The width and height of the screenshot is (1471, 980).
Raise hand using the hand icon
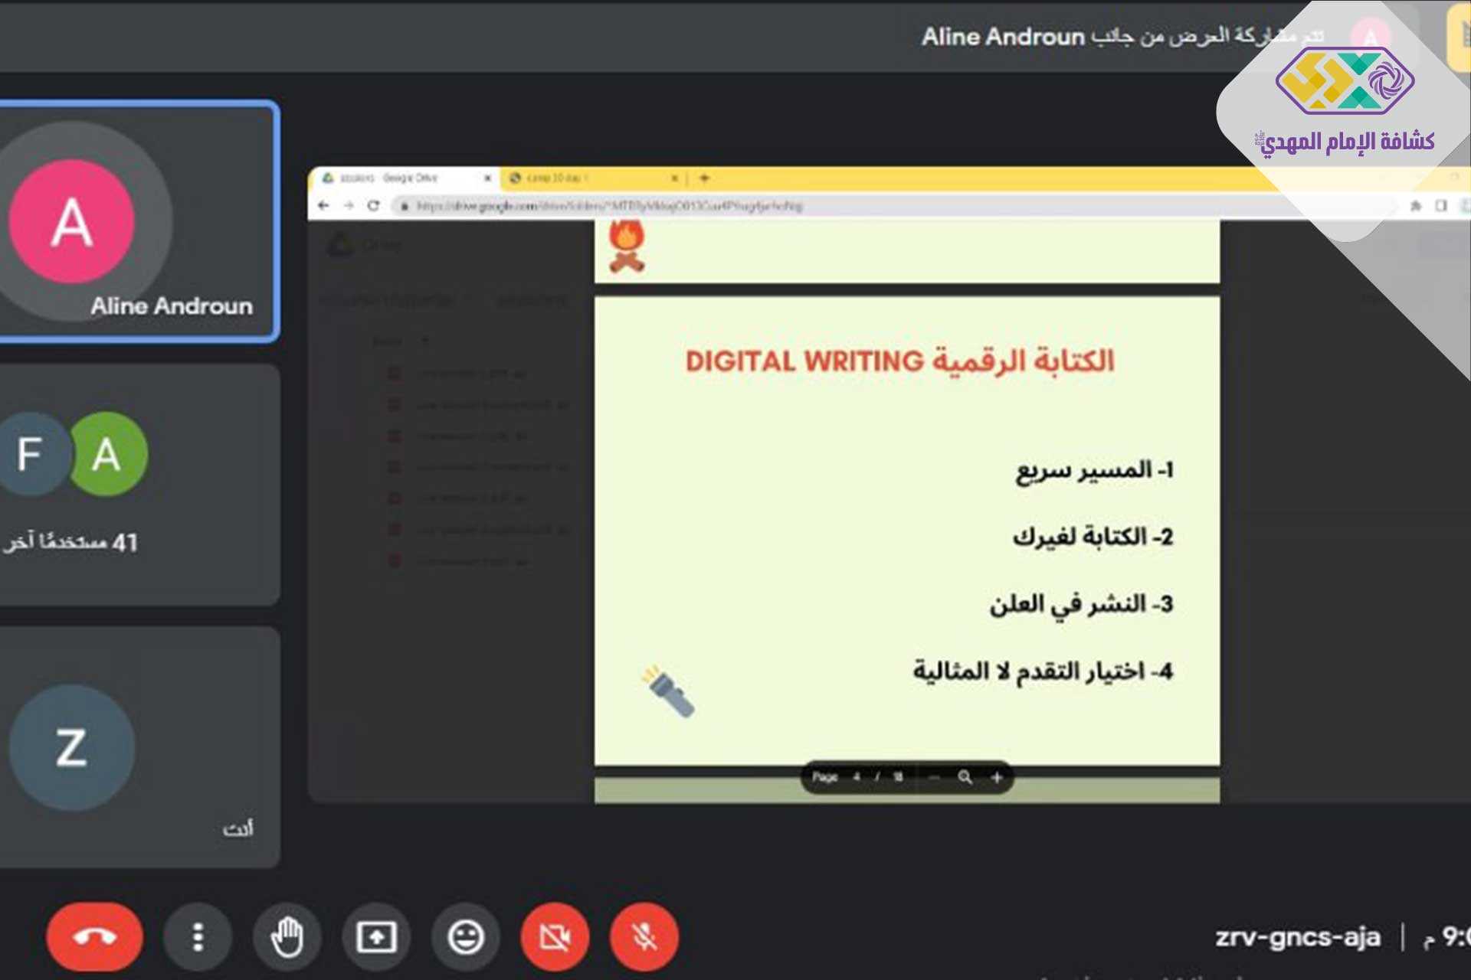click(x=287, y=936)
